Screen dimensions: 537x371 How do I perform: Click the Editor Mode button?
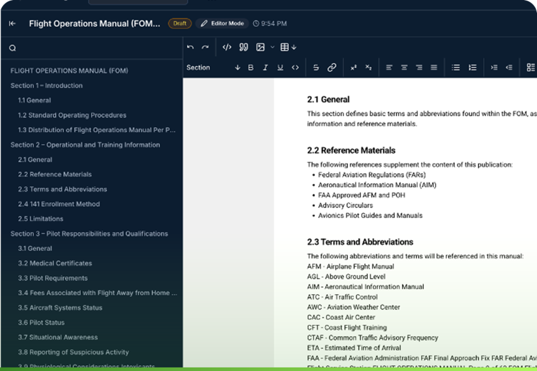coord(222,24)
